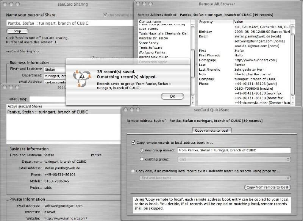Click the scroll down arrow of contact list

(193, 103)
